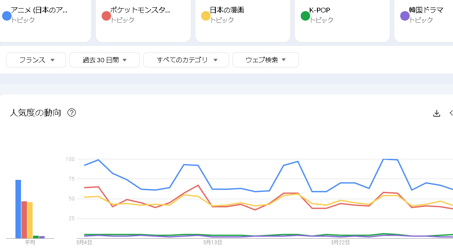Open the すべてのカテゴリ category dropdown
Viewport: 453px width, 252px height.
point(186,60)
